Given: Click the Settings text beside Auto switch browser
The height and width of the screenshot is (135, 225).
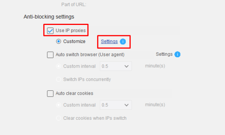Looking at the screenshot, I should 164,54.
